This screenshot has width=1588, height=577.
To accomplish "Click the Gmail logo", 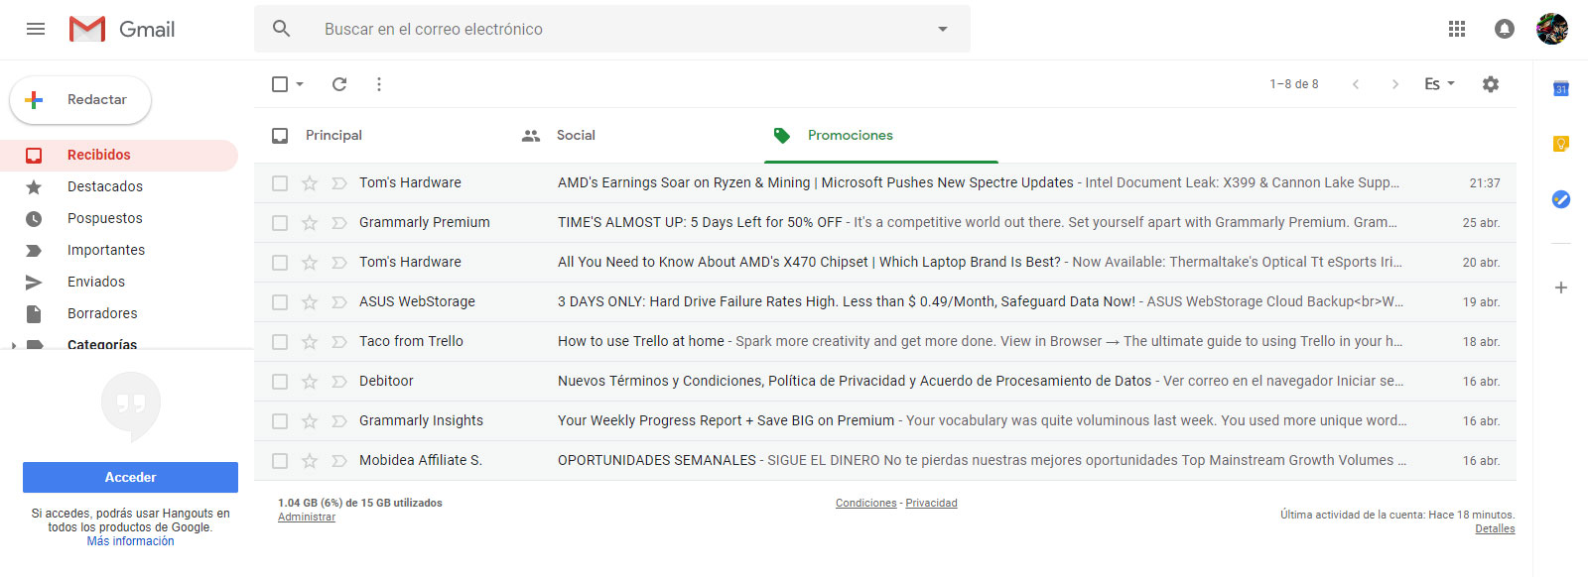I will coord(122,29).
